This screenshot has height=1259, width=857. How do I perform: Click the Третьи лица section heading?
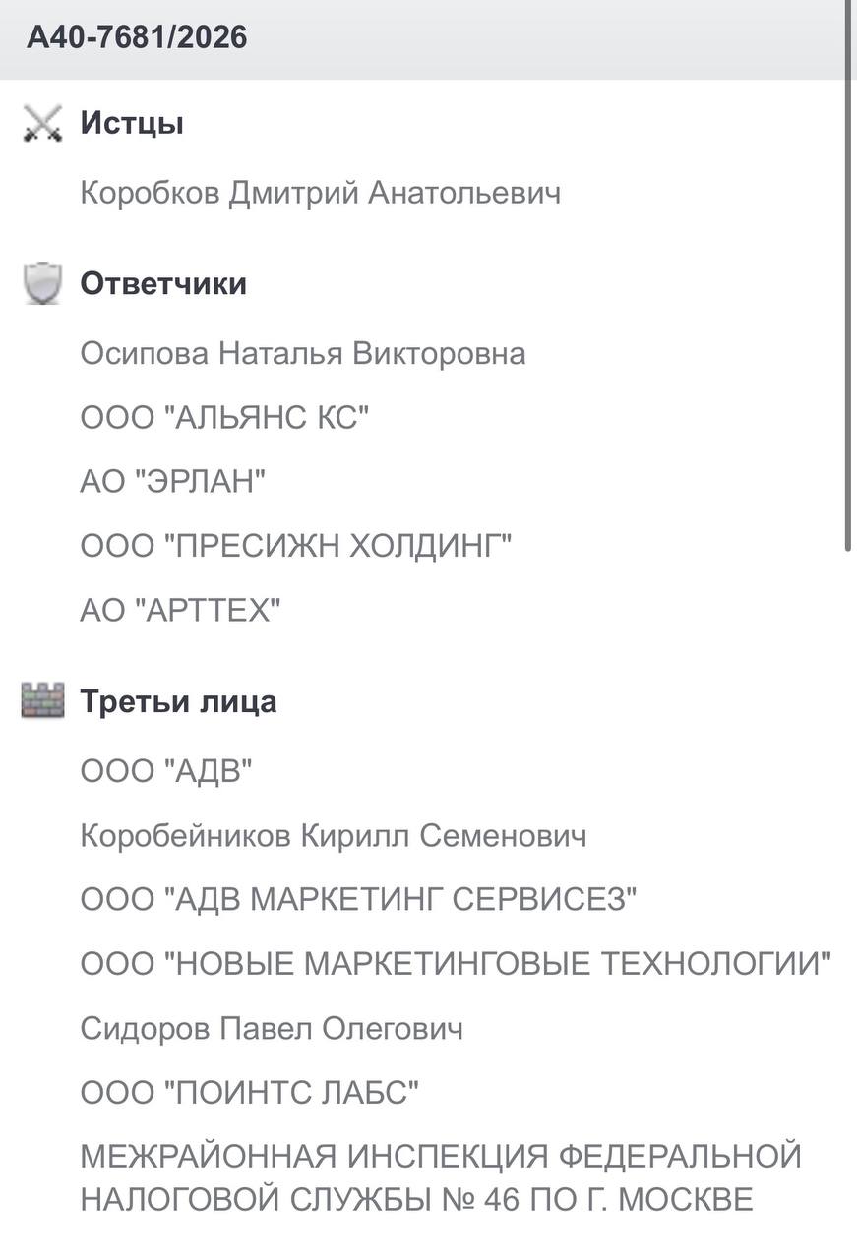[178, 701]
